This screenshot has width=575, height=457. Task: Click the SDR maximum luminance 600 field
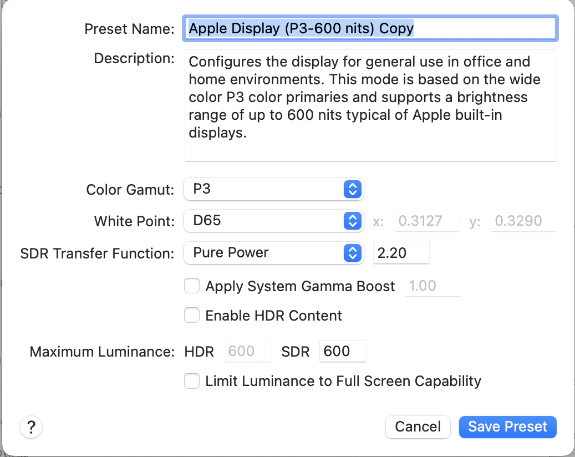click(343, 351)
